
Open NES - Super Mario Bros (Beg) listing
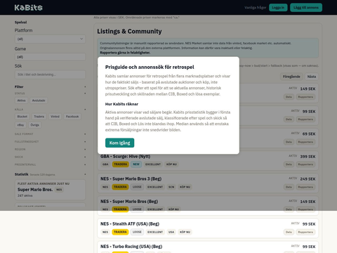[129, 202]
